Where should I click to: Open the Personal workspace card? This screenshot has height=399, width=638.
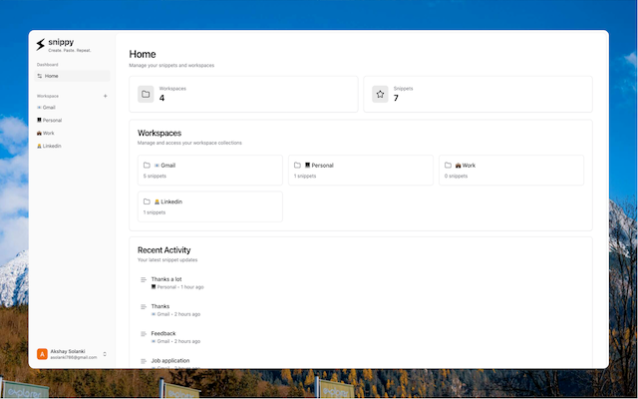point(361,171)
